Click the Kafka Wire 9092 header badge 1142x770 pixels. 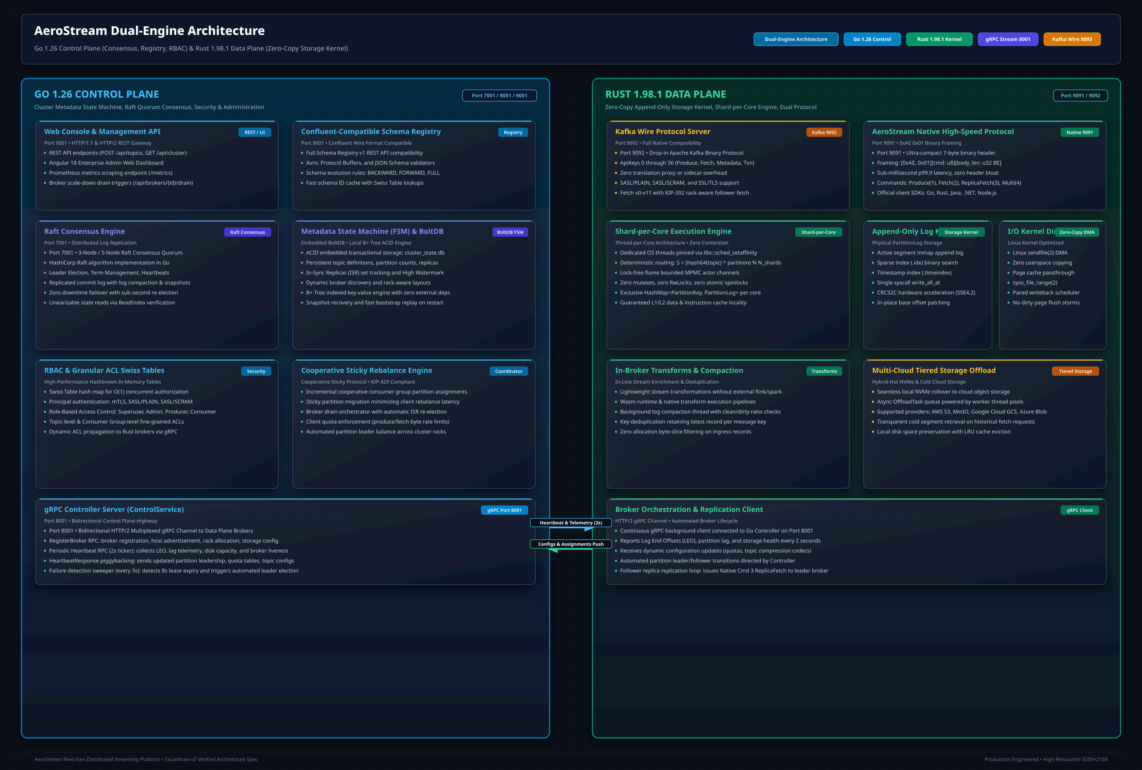[1072, 39]
